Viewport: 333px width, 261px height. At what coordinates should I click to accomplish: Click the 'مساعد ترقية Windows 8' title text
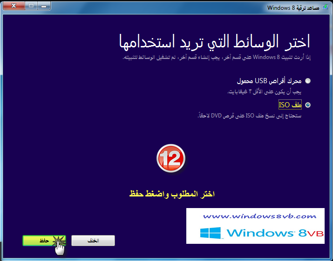pyautogui.click(x=293, y=7)
